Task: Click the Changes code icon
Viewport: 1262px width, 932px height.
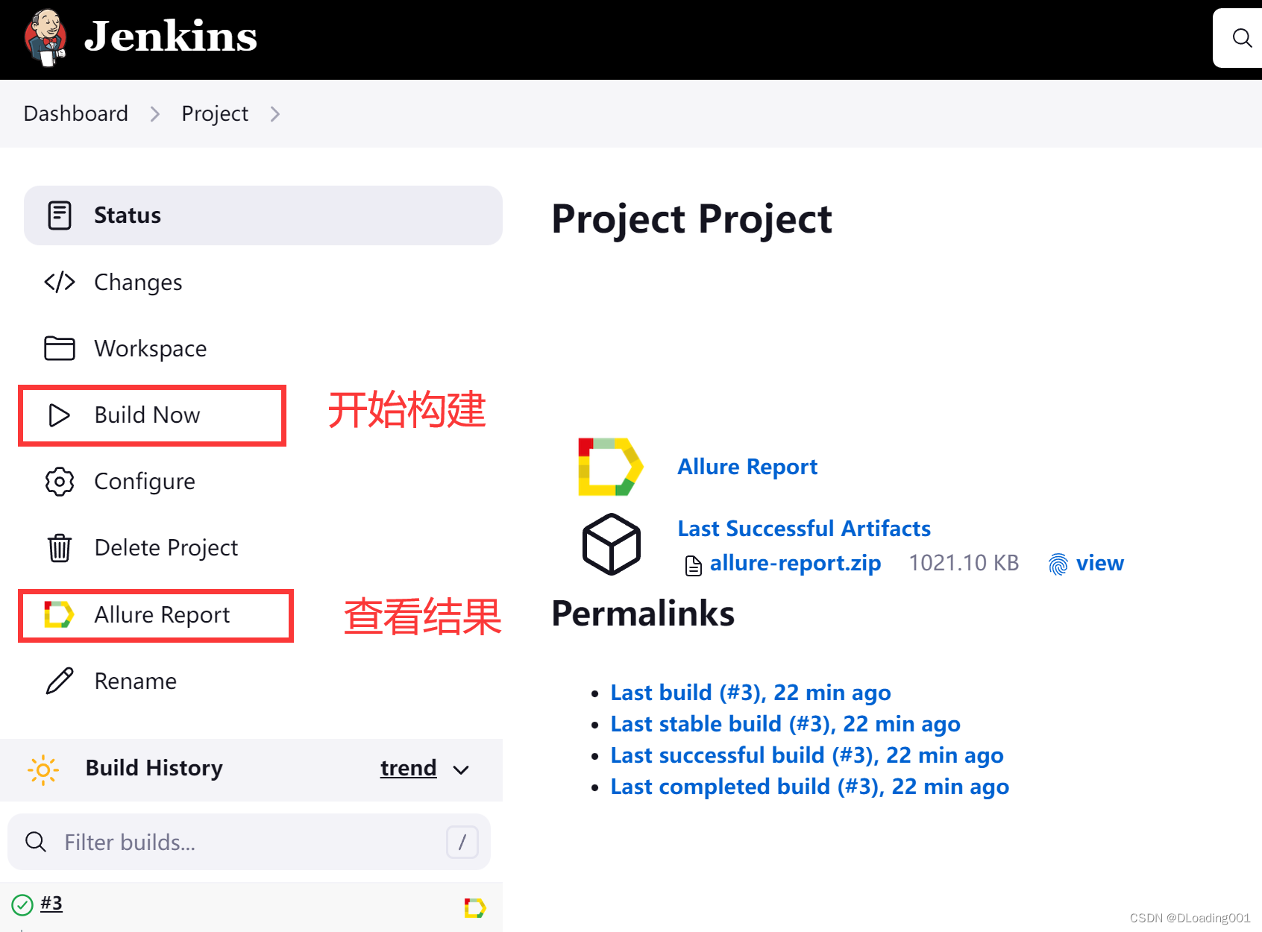Action: pos(60,282)
